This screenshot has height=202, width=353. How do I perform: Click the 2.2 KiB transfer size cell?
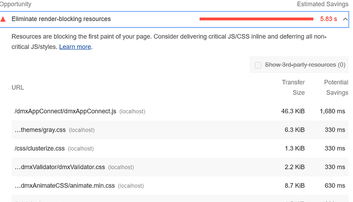click(x=295, y=167)
